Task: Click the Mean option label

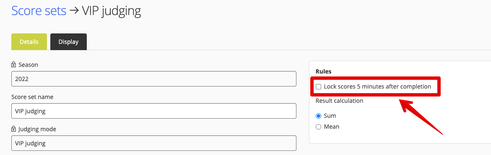Action: (x=332, y=127)
